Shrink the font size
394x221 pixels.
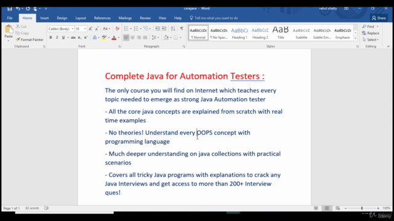point(97,29)
